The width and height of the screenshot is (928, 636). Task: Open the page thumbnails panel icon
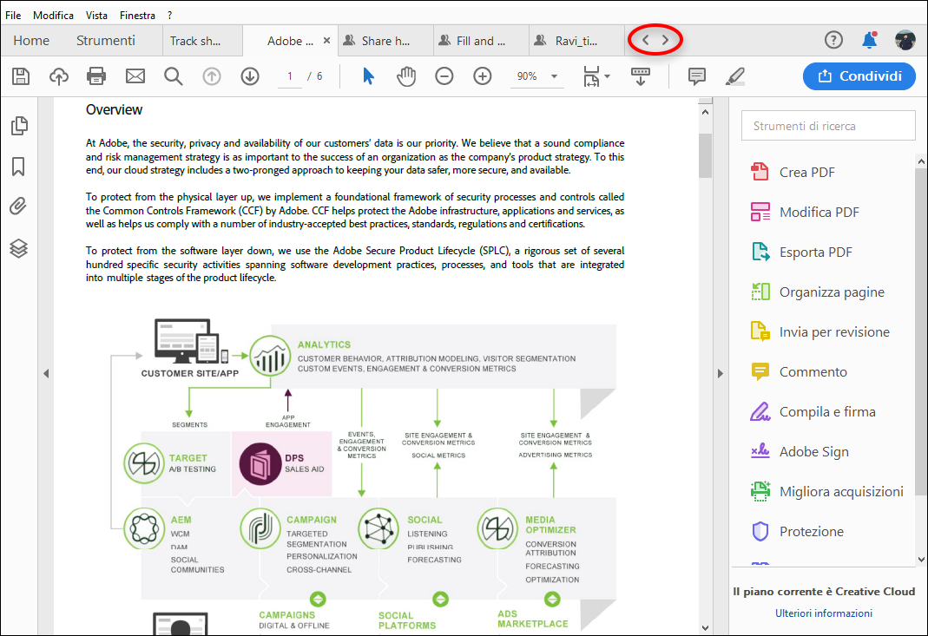coord(19,126)
